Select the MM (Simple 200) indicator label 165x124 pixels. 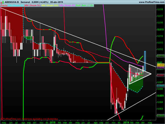coord(50,6)
